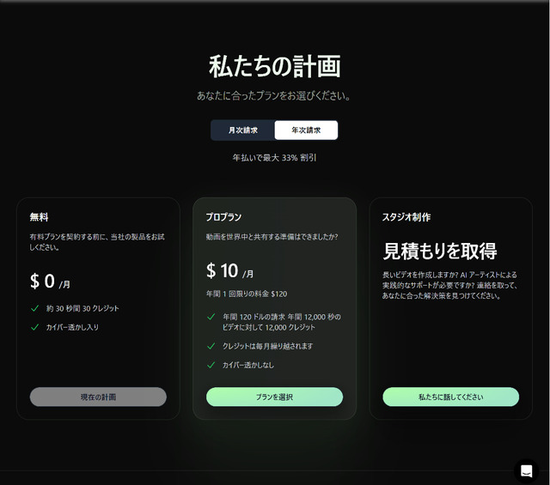The width and height of the screenshot is (550, 485).
Task: Click checkmark beside 年間 120 ドルの請求
Action: pos(211,317)
